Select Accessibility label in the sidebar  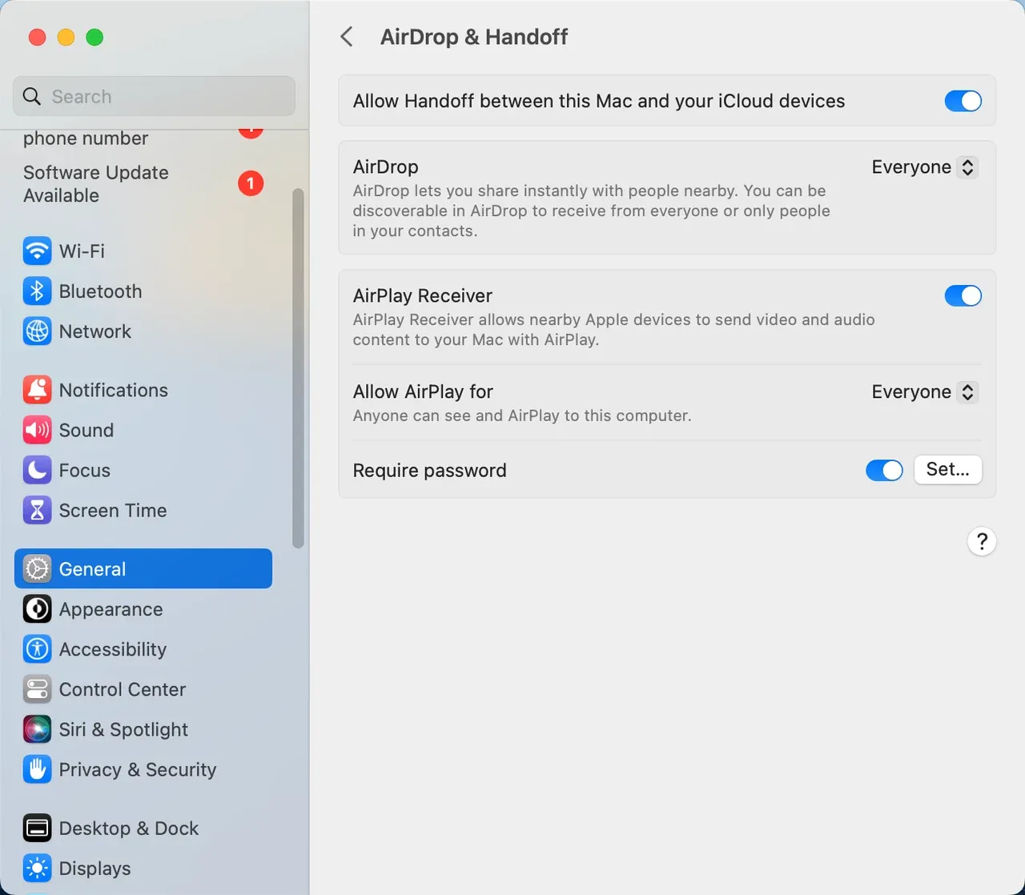[113, 649]
